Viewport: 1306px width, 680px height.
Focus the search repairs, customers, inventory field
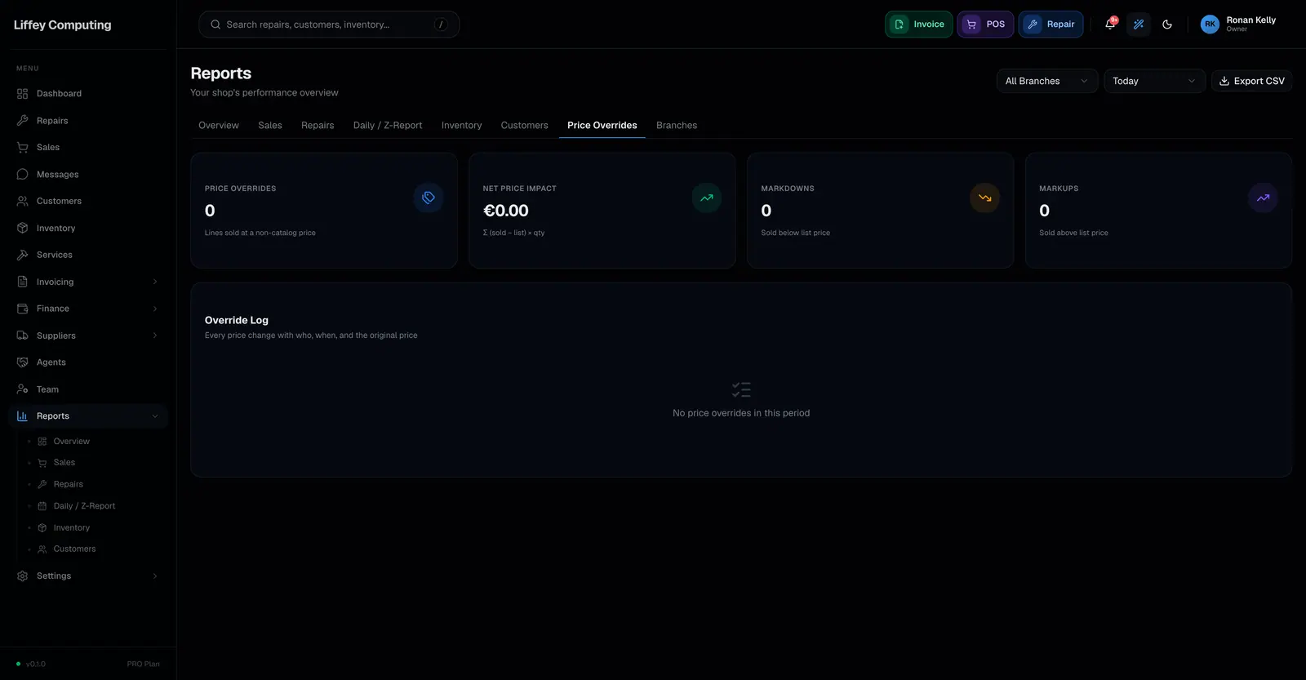329,24
